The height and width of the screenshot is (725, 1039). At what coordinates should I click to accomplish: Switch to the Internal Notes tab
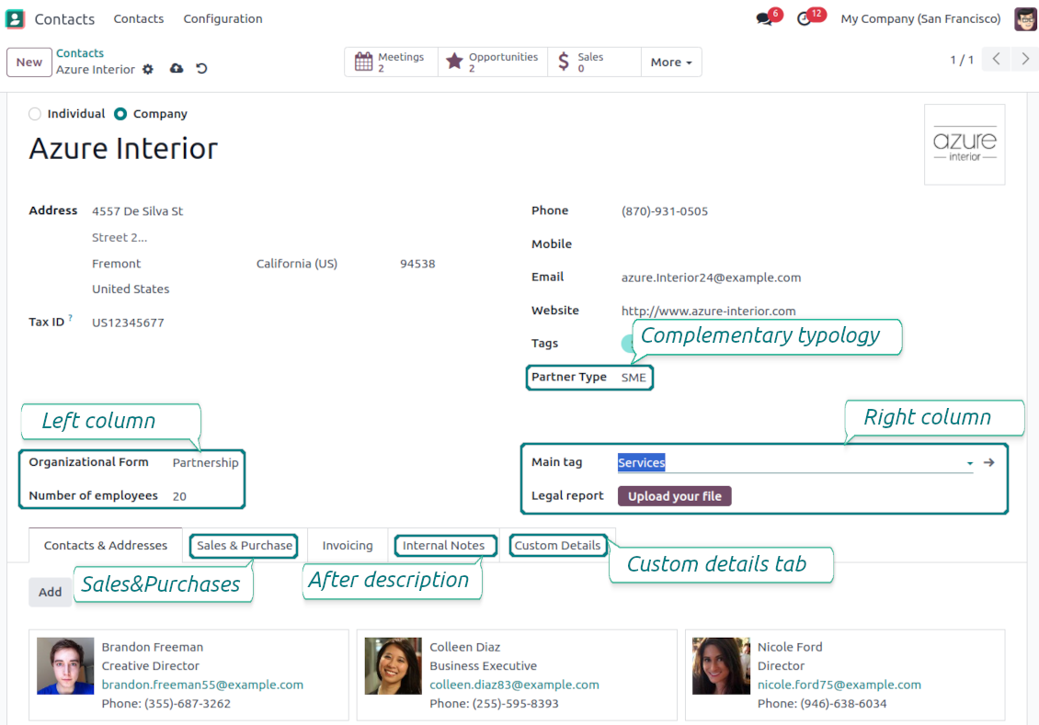click(x=443, y=546)
